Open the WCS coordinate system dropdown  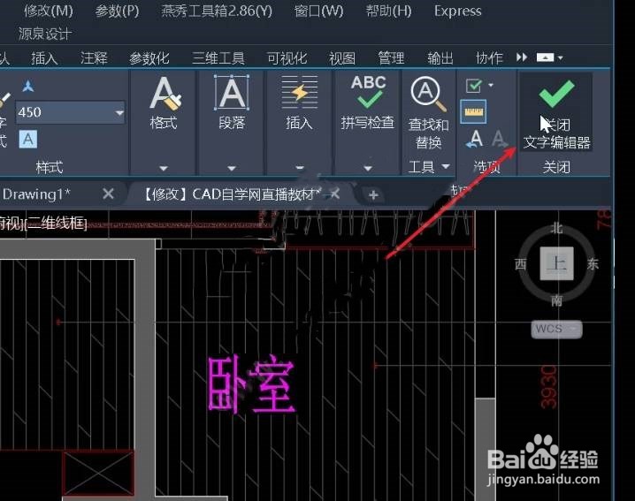(x=557, y=329)
